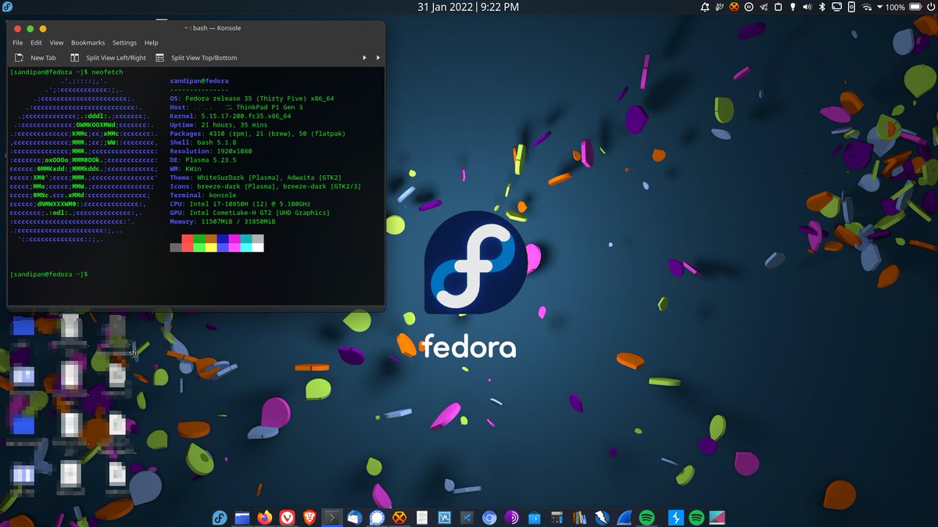
Task: Open the clock showing 31 Jan 2022
Action: click(468, 7)
